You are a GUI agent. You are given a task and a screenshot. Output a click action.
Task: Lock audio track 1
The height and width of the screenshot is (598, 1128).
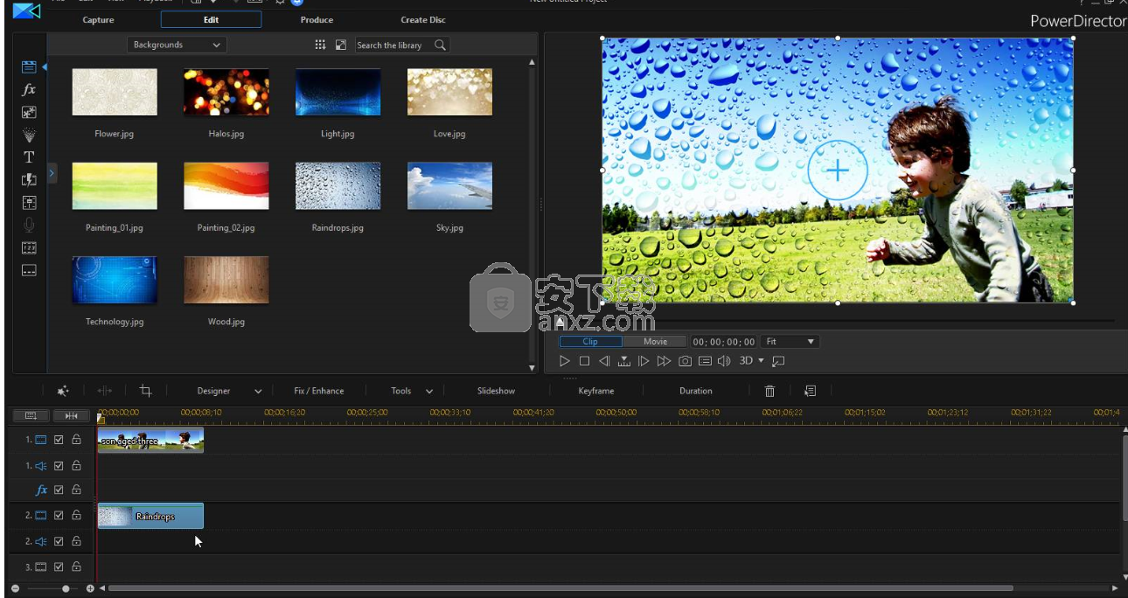tap(76, 466)
